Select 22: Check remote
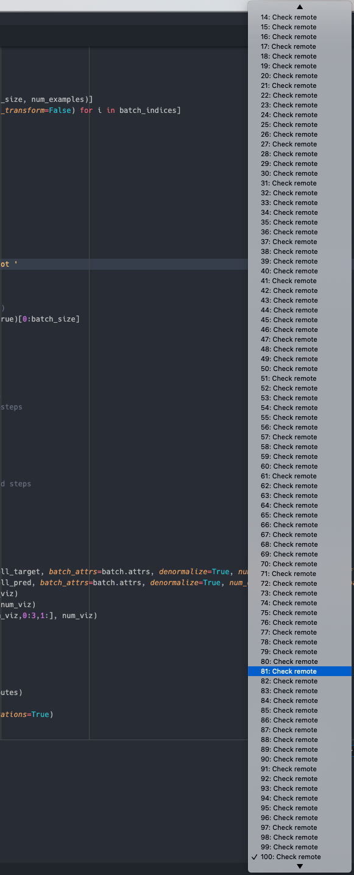354x875 pixels. tap(300, 95)
